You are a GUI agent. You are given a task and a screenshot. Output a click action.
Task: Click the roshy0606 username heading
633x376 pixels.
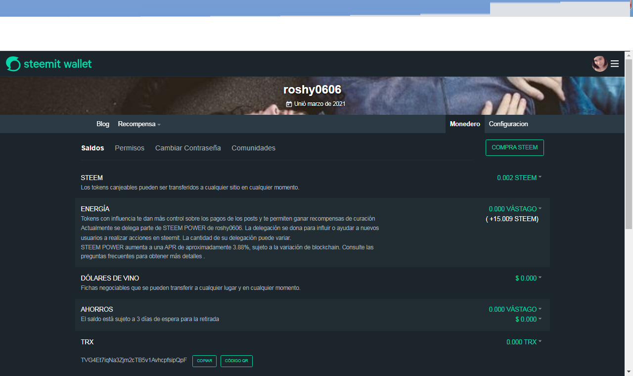click(x=313, y=90)
